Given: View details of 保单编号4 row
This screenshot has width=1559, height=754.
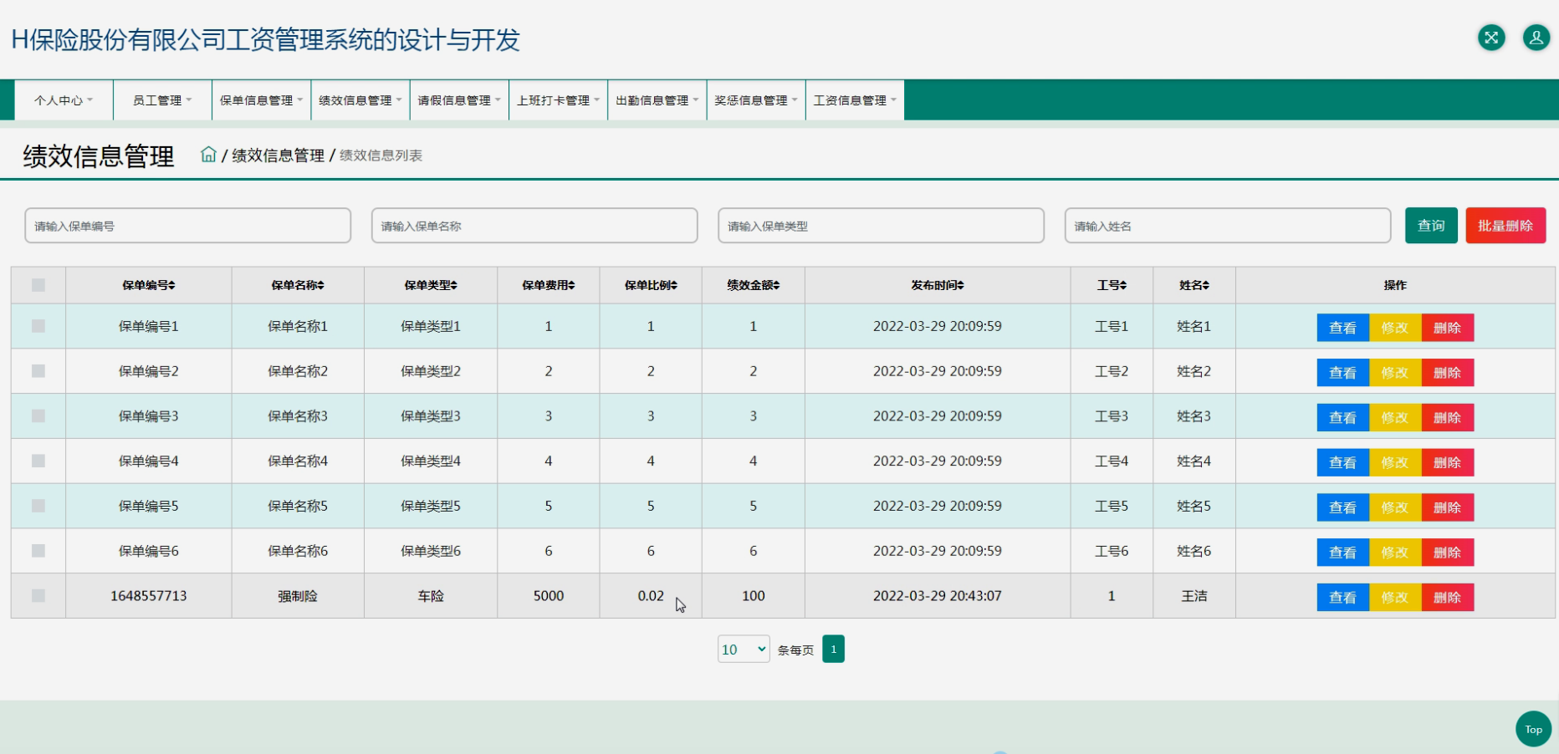Looking at the screenshot, I should click(x=1343, y=462).
